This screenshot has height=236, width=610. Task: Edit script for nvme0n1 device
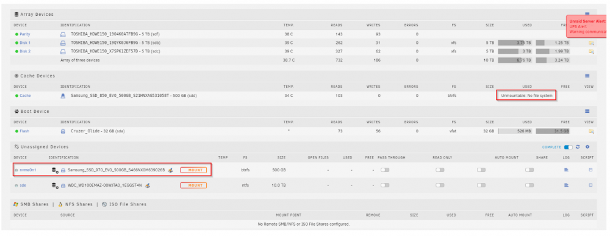tap(590, 170)
